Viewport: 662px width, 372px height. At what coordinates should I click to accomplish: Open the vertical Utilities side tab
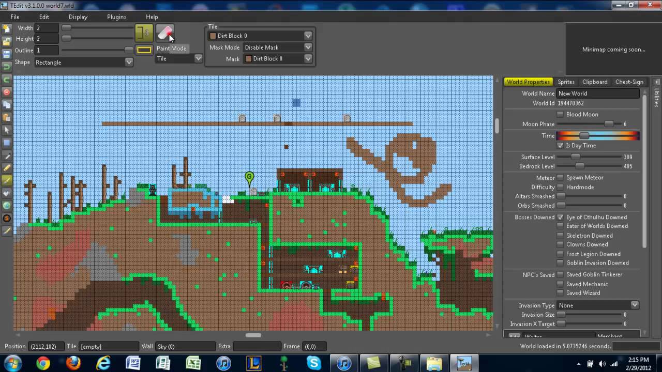click(x=656, y=98)
